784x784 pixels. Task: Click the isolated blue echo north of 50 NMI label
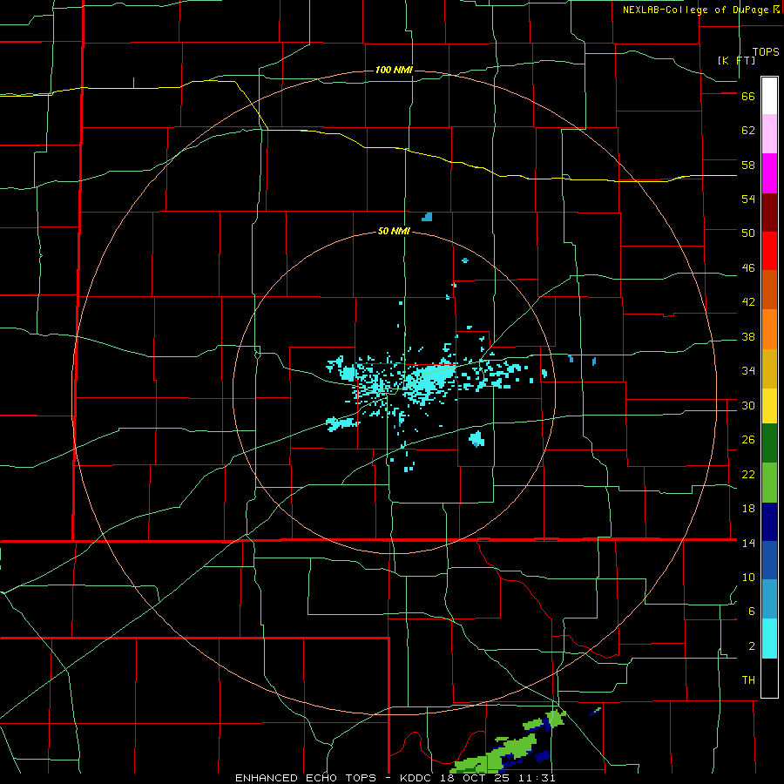point(427,217)
